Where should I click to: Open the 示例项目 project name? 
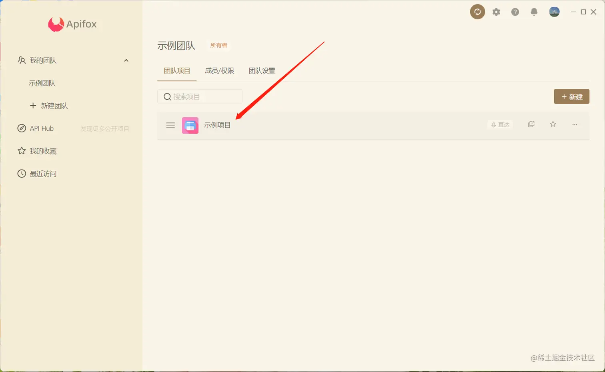pyautogui.click(x=217, y=125)
